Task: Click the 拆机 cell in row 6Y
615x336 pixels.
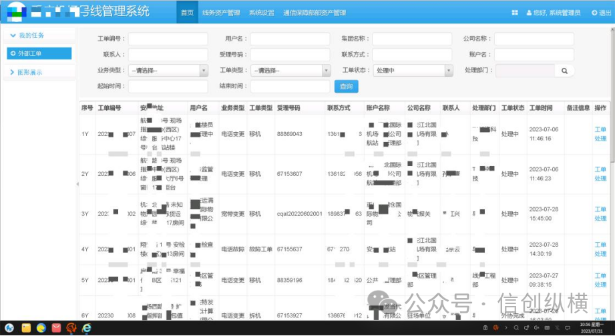Action: point(255,315)
